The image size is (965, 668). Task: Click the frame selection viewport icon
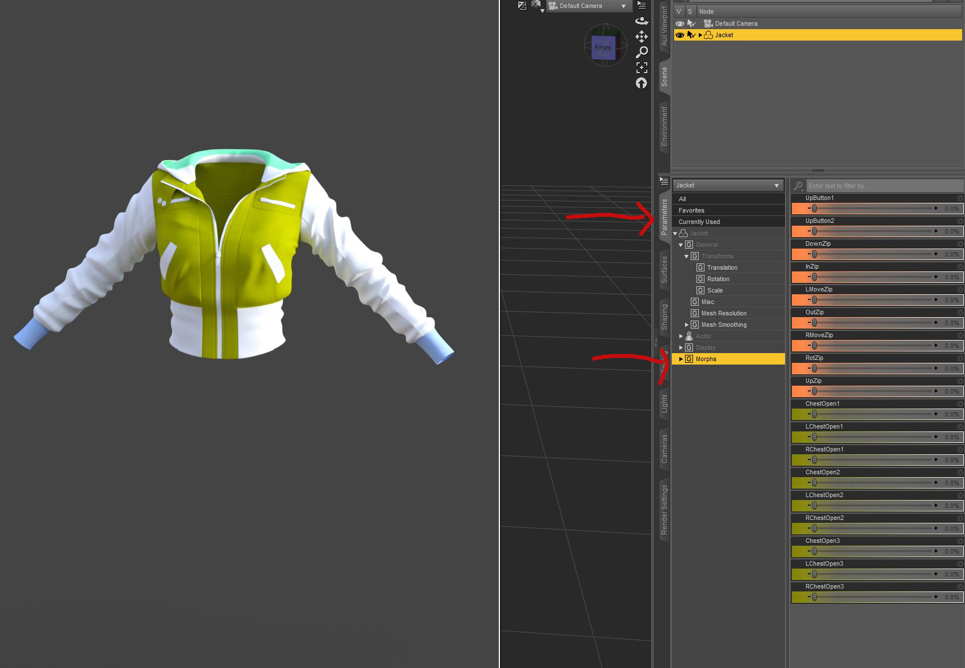click(642, 67)
